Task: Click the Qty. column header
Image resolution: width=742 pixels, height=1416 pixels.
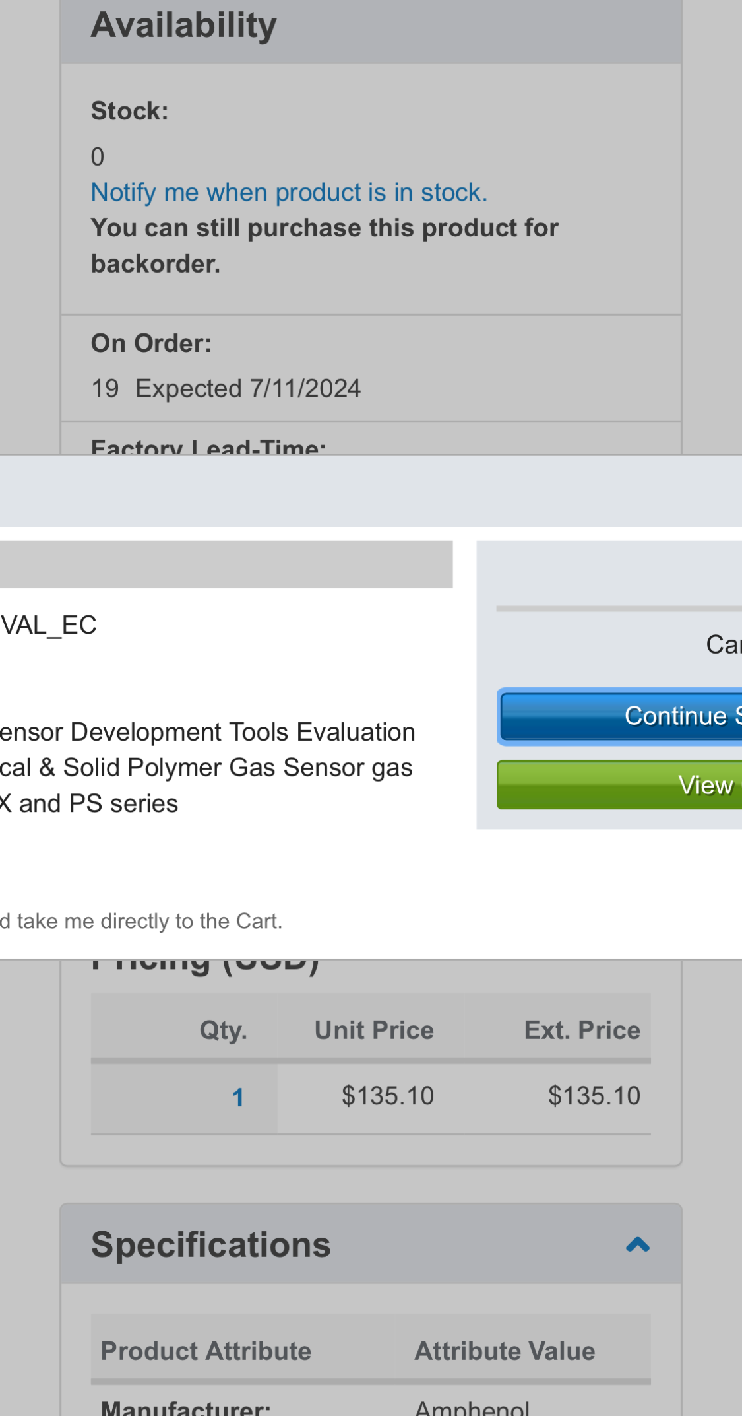Action: click(x=223, y=1030)
